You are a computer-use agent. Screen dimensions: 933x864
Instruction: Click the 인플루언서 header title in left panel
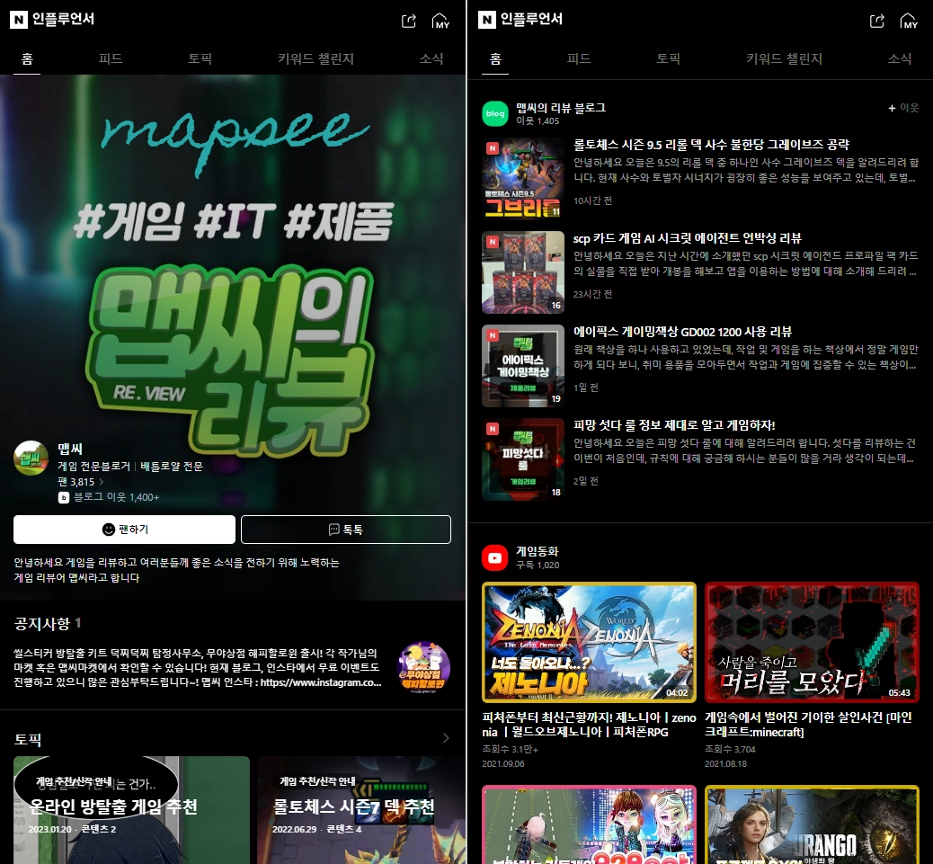(x=63, y=19)
